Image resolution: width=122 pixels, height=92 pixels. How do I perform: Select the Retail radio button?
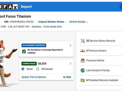[23, 69]
